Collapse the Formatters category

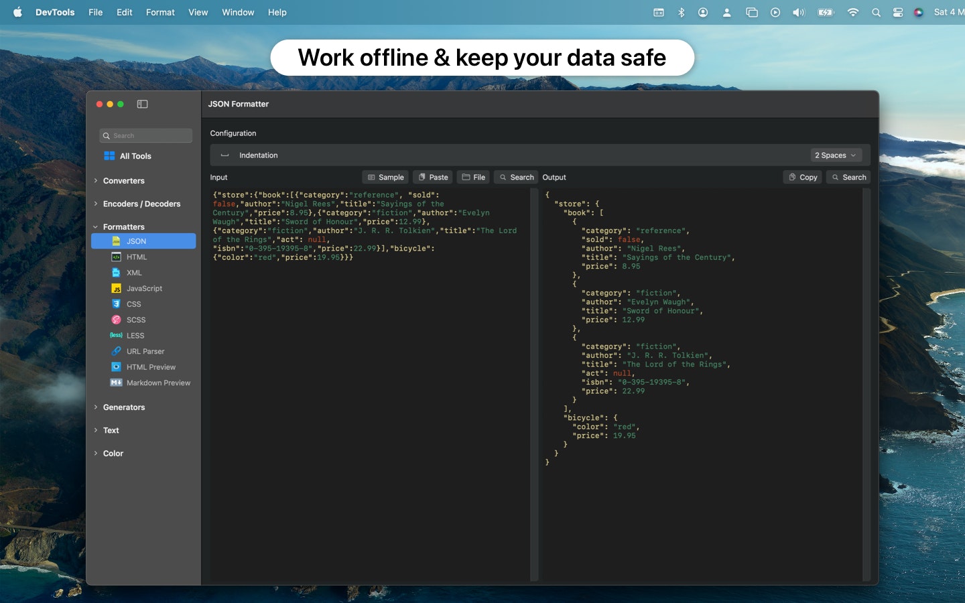(96, 227)
